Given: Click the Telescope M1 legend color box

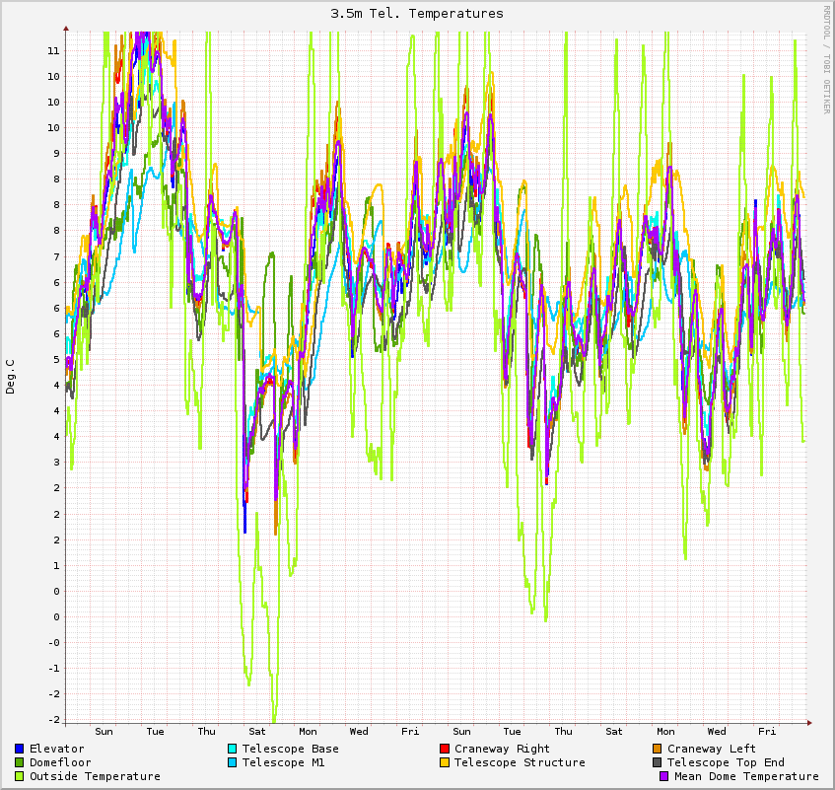Looking at the screenshot, I should pos(233,762).
